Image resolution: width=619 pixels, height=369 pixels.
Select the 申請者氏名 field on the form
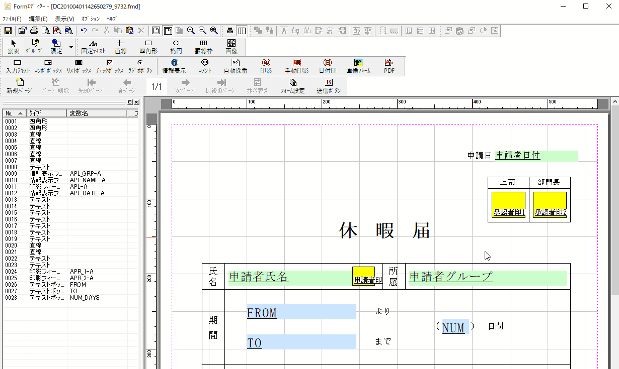click(x=290, y=277)
